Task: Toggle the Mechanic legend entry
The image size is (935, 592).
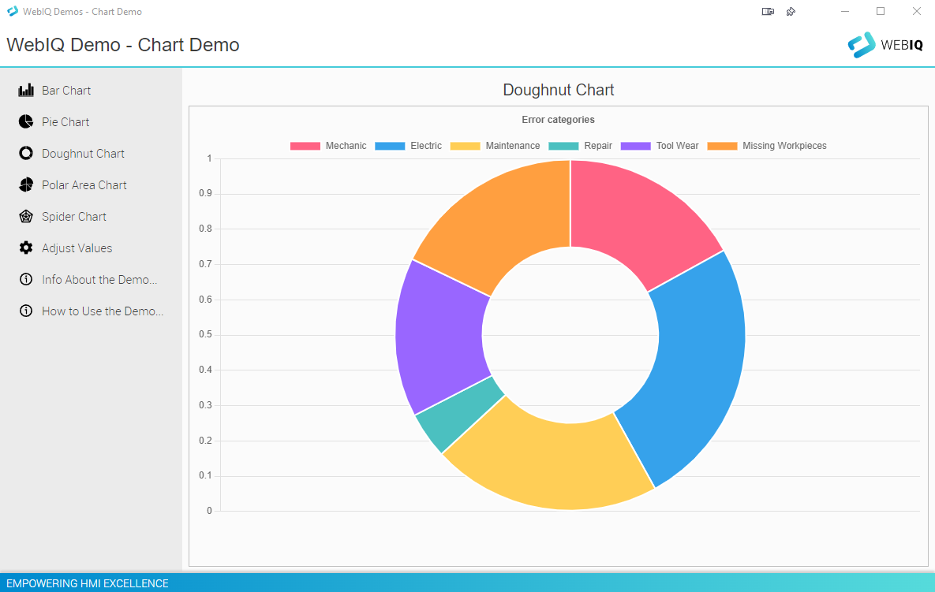Action: (328, 146)
